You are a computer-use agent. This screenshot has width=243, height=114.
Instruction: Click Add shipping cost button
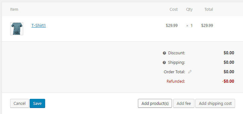tap(215, 103)
